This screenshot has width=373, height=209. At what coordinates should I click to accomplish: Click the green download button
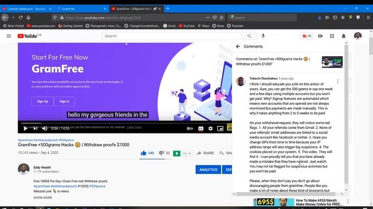177,153
